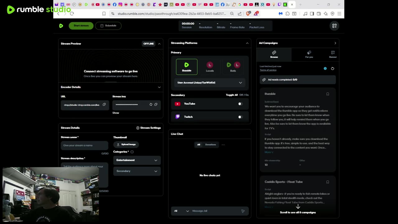398x224 pixels.
Task: Open the Live Chat more options menu
Action: [x=223, y=145]
